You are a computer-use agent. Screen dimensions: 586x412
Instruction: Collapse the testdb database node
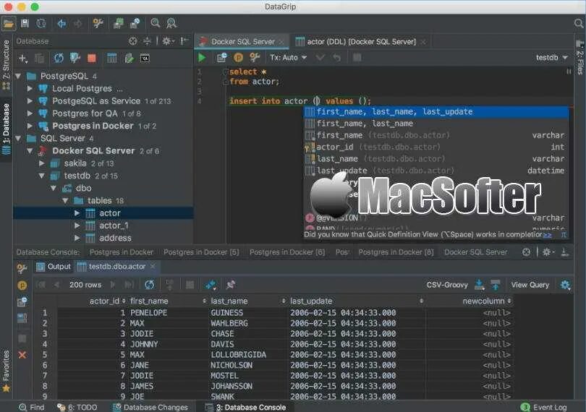42,176
